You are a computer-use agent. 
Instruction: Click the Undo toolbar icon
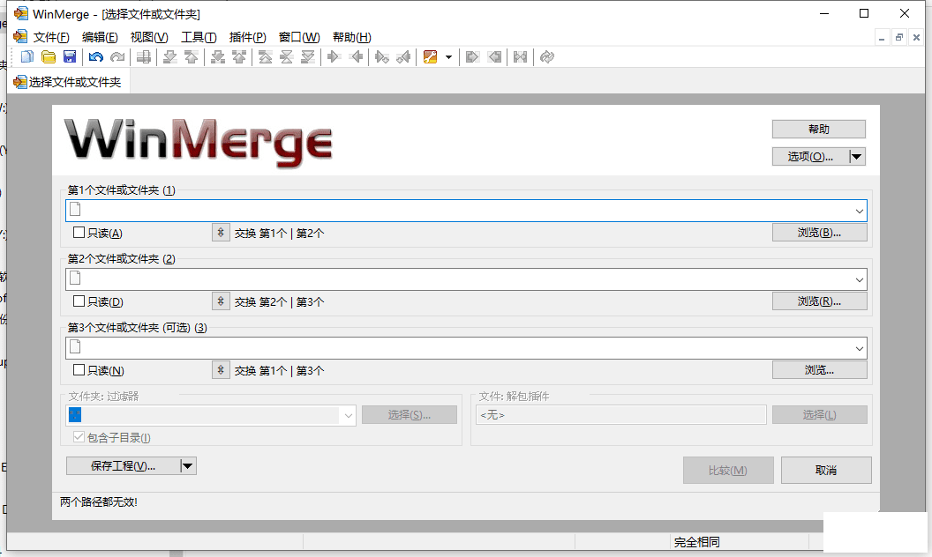pos(95,57)
